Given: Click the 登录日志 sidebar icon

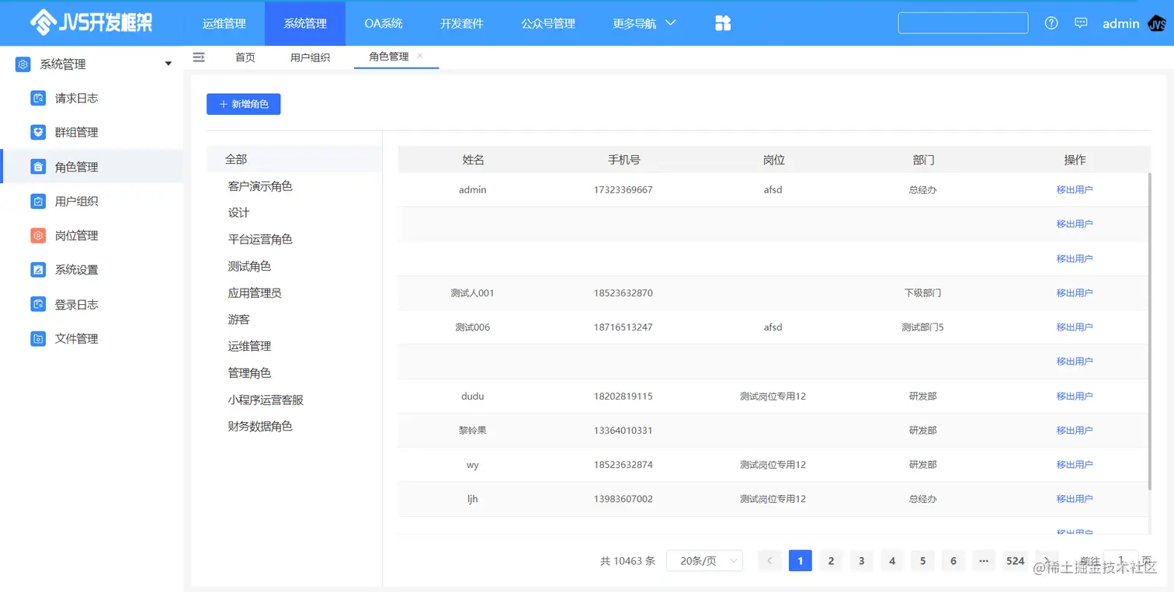Looking at the screenshot, I should click(38, 304).
